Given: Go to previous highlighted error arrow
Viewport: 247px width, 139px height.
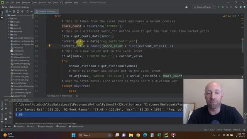Looking at the screenshot, I should tap(239, 16).
